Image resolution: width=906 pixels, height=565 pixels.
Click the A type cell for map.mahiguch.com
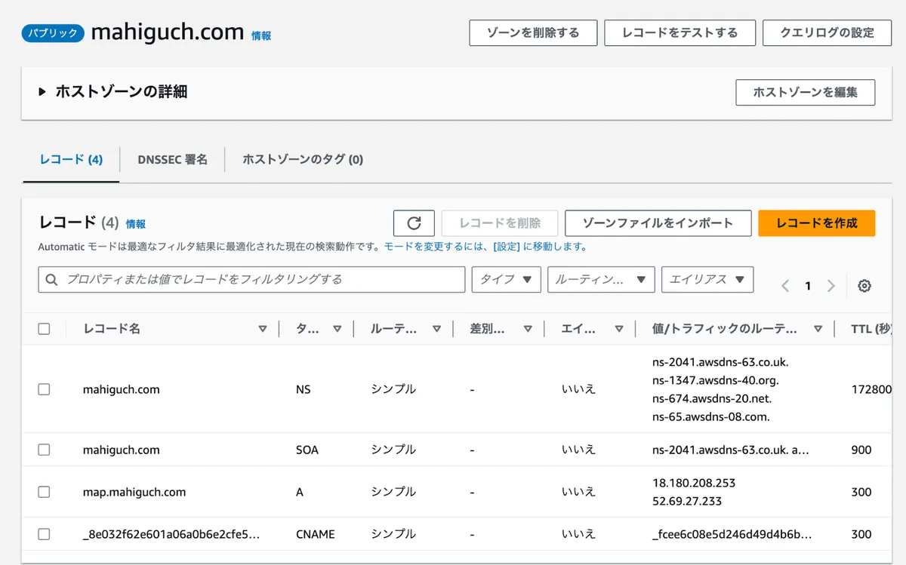click(x=300, y=492)
